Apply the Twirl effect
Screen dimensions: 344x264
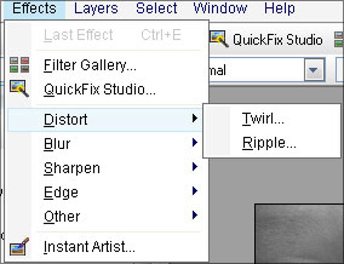point(263,118)
